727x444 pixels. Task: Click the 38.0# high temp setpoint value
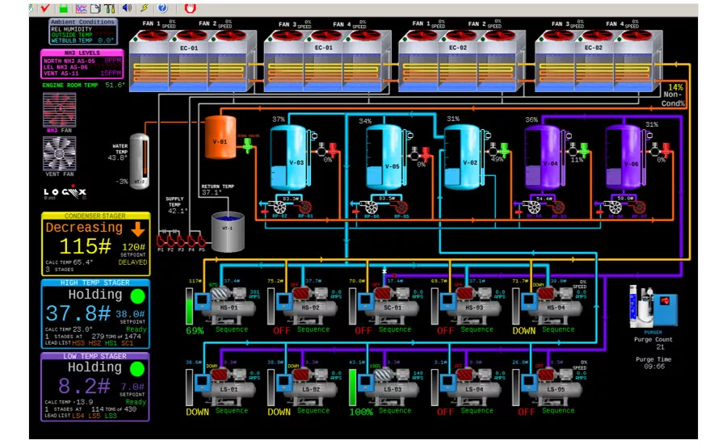pyautogui.click(x=130, y=314)
